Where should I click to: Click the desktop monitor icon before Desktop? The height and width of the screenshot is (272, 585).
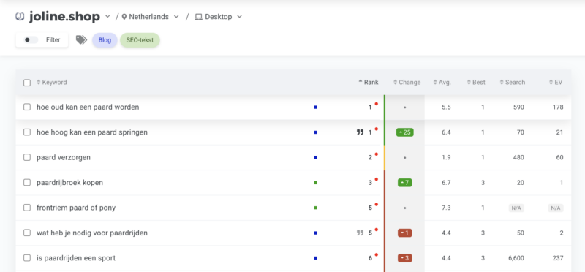click(199, 17)
